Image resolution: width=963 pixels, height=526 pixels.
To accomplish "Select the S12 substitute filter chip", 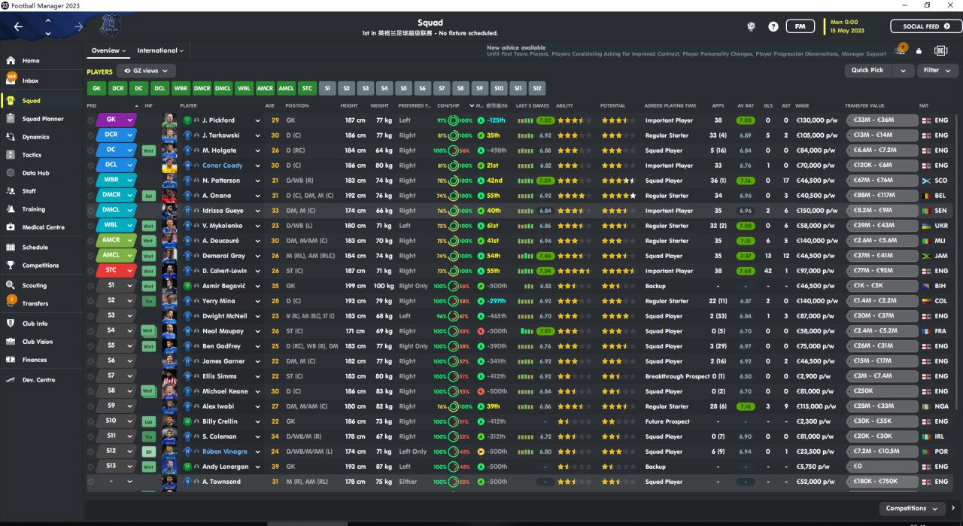I will pyautogui.click(x=536, y=88).
